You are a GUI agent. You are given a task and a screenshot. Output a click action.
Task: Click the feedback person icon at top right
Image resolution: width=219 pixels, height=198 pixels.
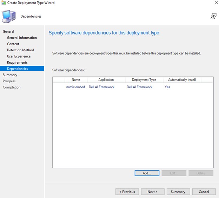(x=213, y=16)
